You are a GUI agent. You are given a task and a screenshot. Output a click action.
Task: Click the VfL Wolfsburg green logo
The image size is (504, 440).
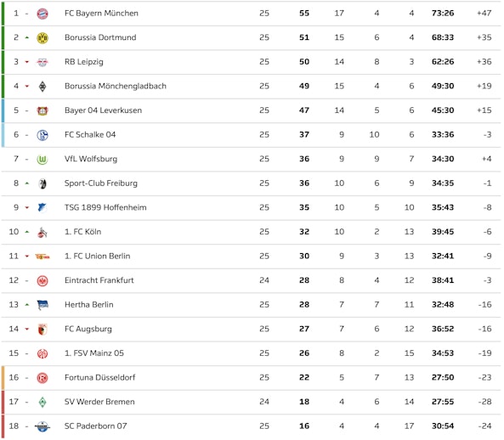pyautogui.click(x=42, y=160)
